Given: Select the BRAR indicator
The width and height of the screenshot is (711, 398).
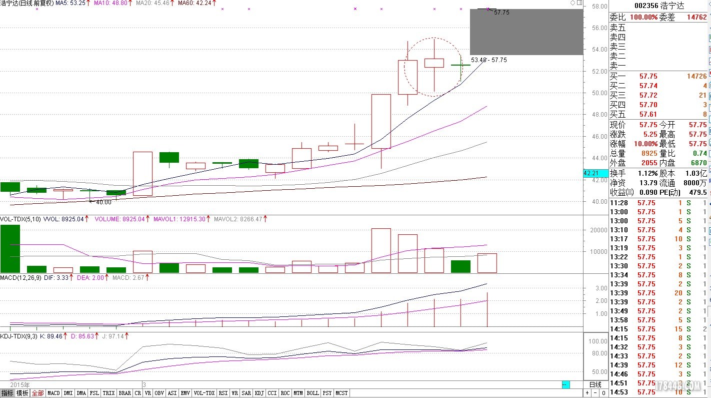Looking at the screenshot, I should [125, 393].
